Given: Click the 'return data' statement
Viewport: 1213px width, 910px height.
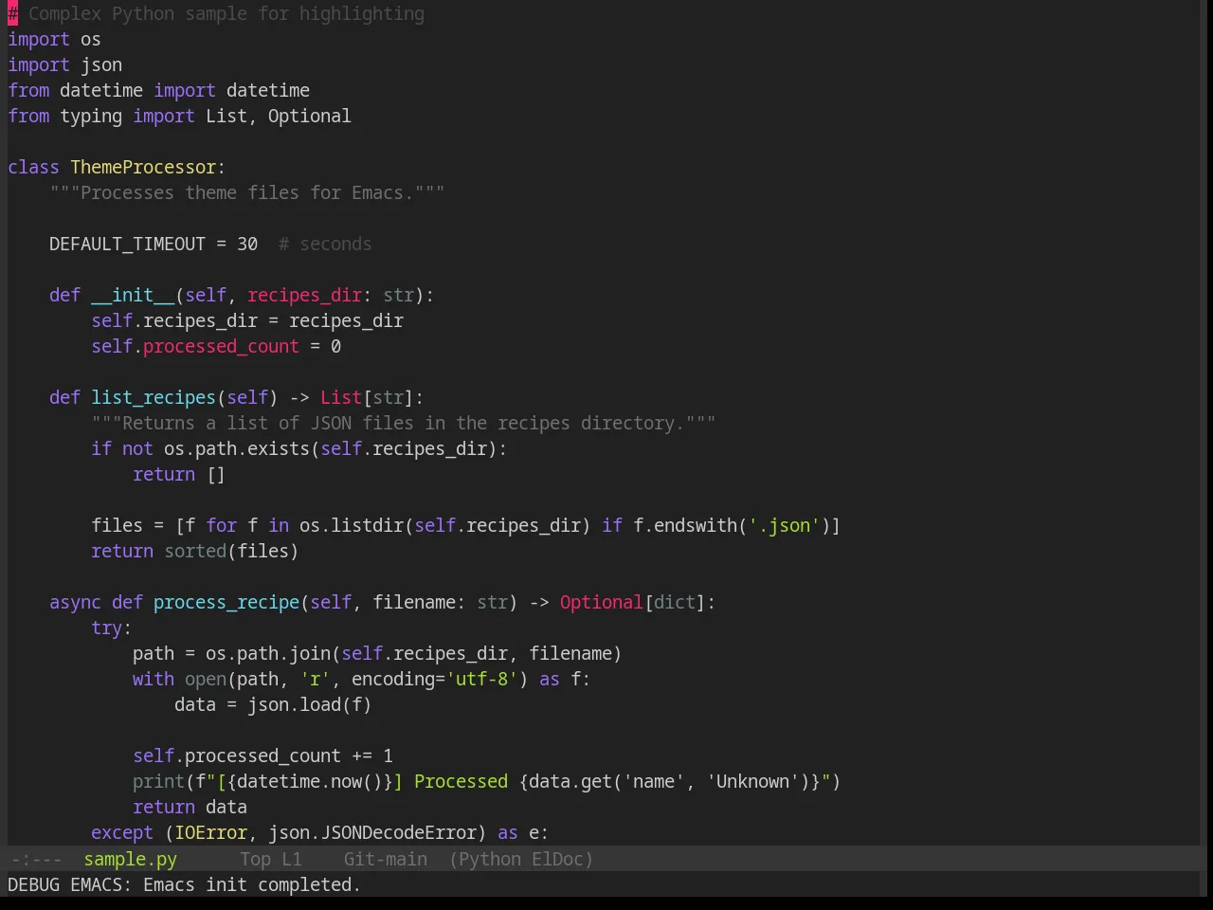Looking at the screenshot, I should coord(190,808).
